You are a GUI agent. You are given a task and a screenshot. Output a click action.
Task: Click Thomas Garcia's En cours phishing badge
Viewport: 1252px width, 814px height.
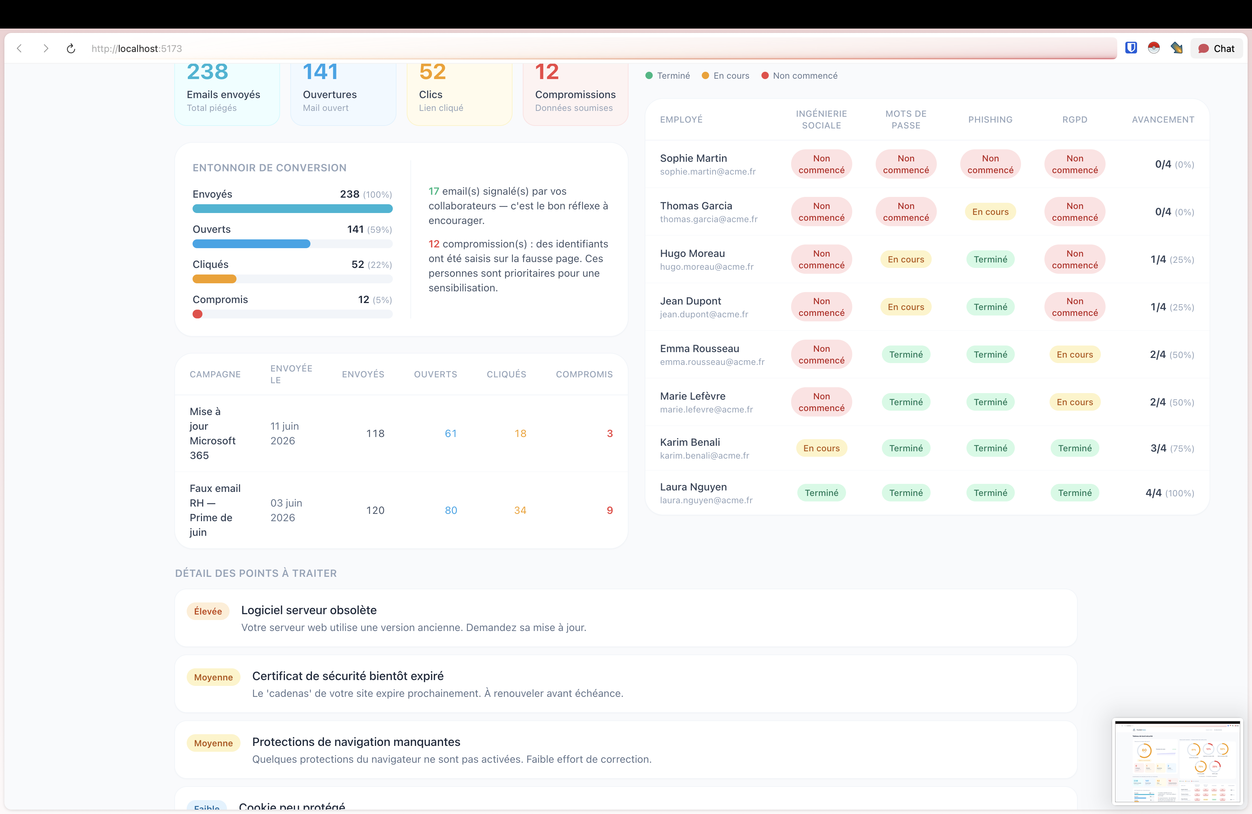click(x=990, y=212)
